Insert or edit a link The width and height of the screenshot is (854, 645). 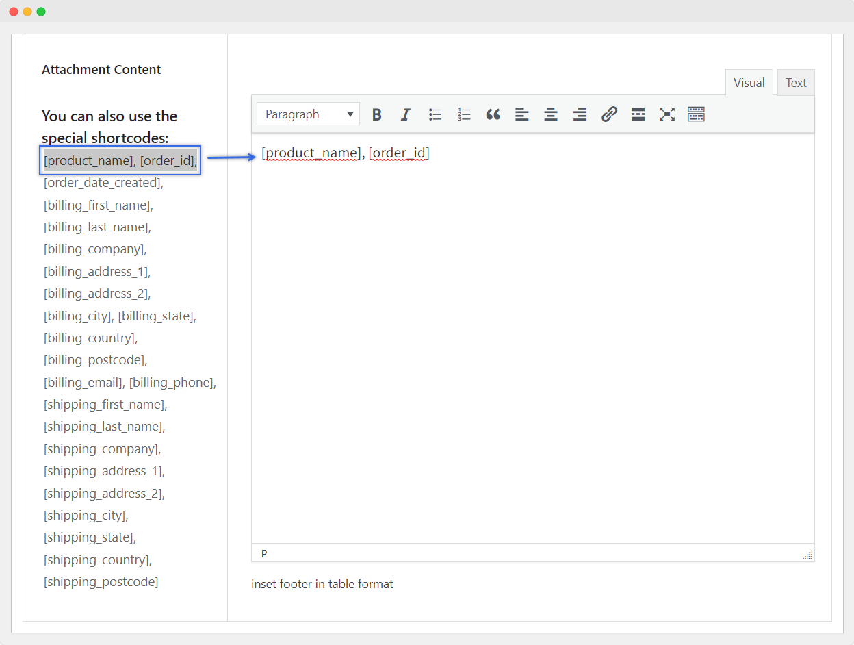[x=609, y=114]
